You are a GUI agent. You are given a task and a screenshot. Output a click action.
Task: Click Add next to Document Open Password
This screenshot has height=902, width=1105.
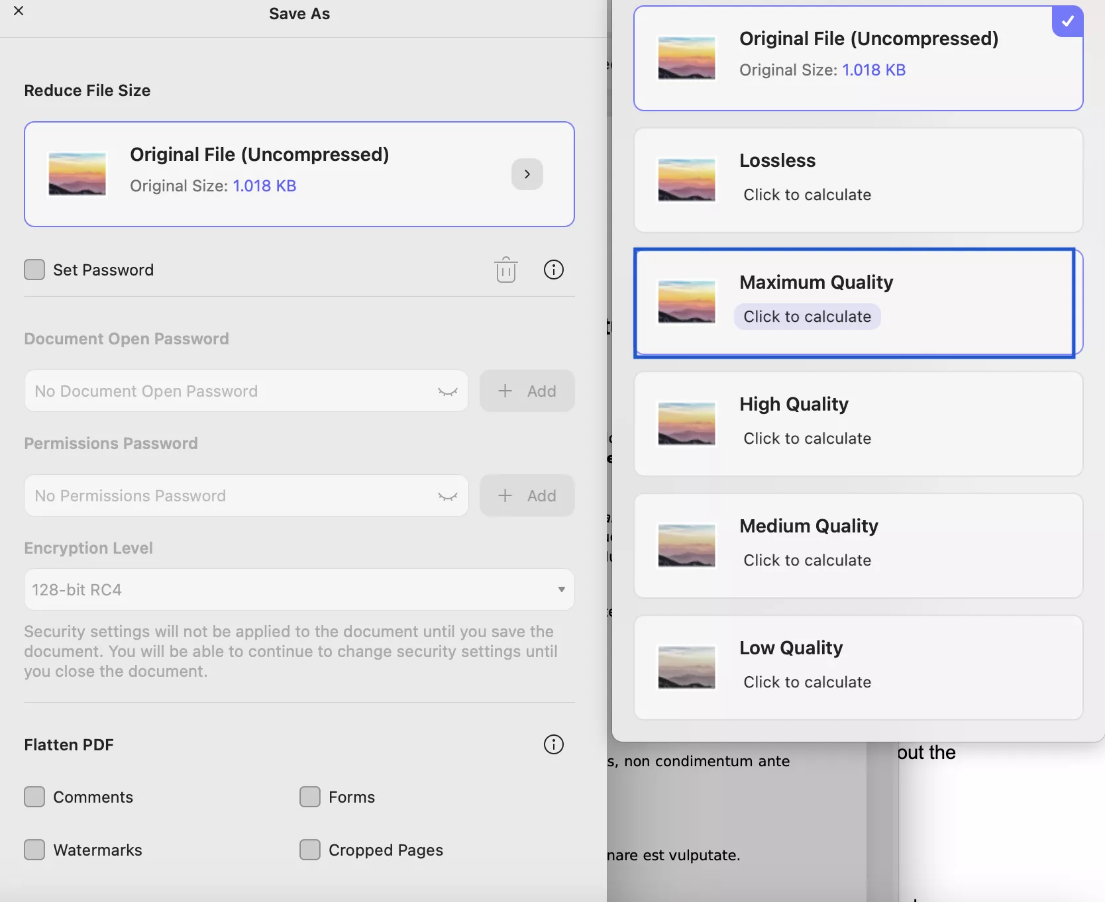click(527, 391)
